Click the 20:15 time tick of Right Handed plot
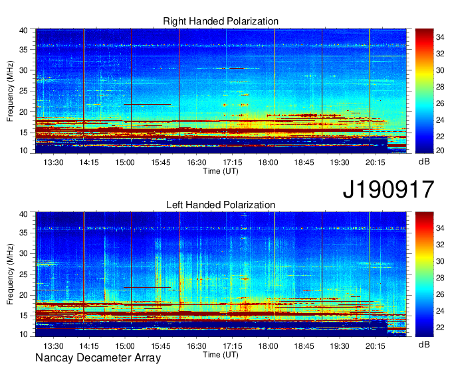This screenshot has height=366, width=452. tap(376, 162)
